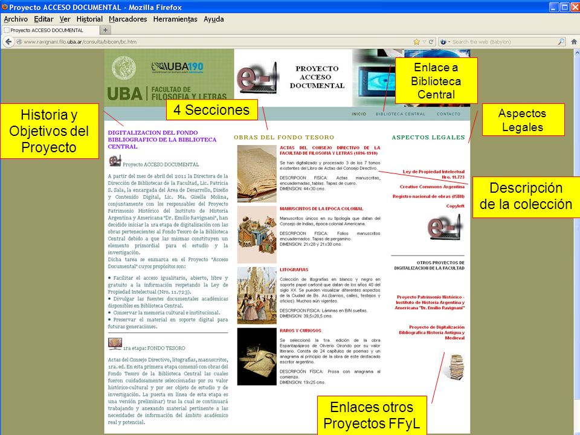
Task: Open the colonial manuscripts thumbnail
Action: pos(257,234)
